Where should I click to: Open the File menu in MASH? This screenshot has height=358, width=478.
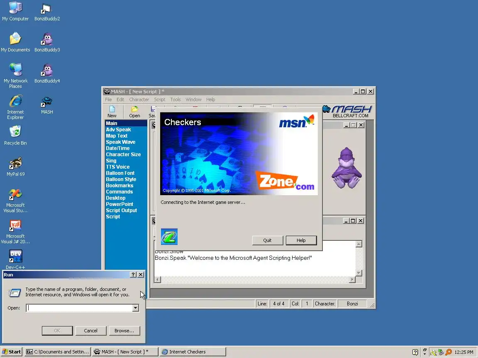point(108,99)
